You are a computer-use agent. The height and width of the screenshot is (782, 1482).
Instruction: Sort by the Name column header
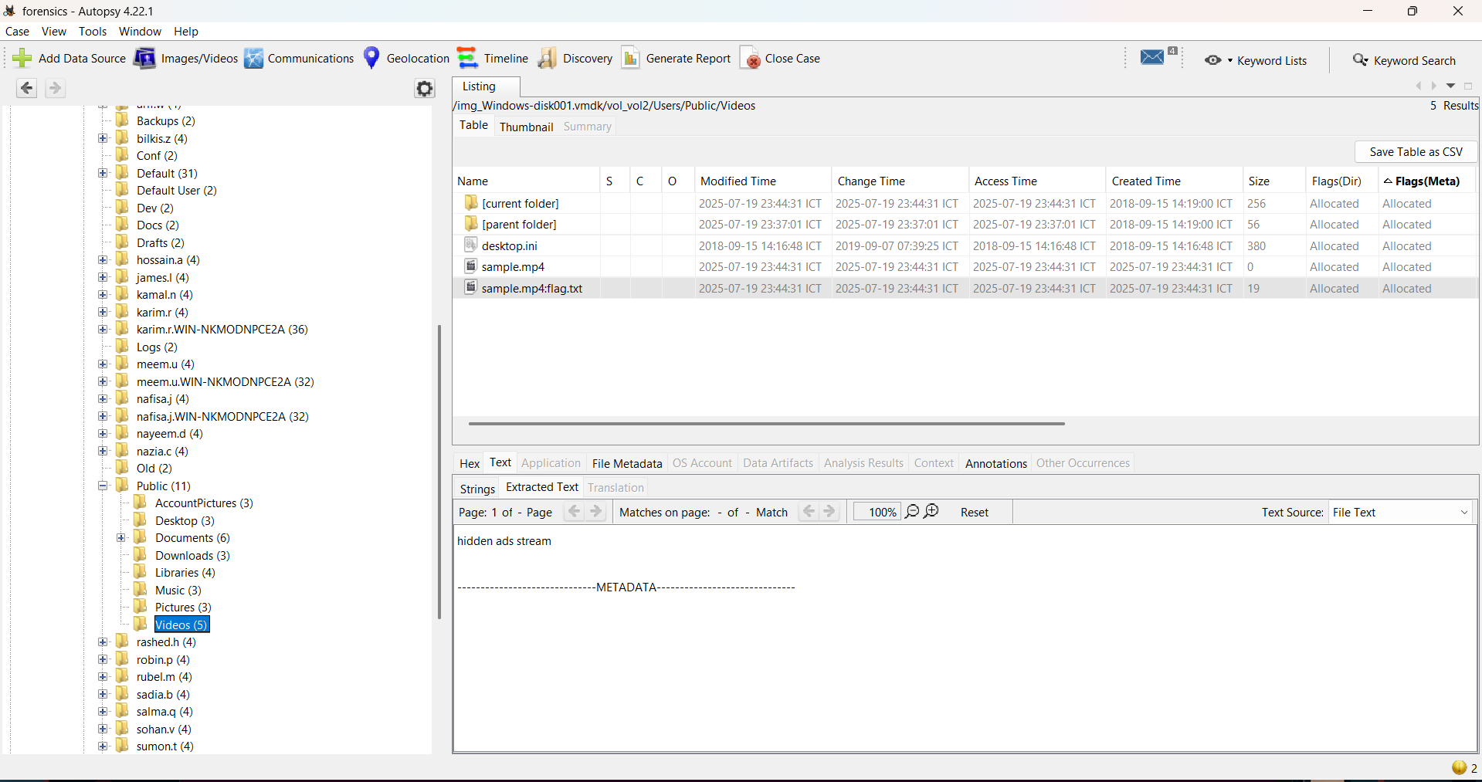pos(526,181)
